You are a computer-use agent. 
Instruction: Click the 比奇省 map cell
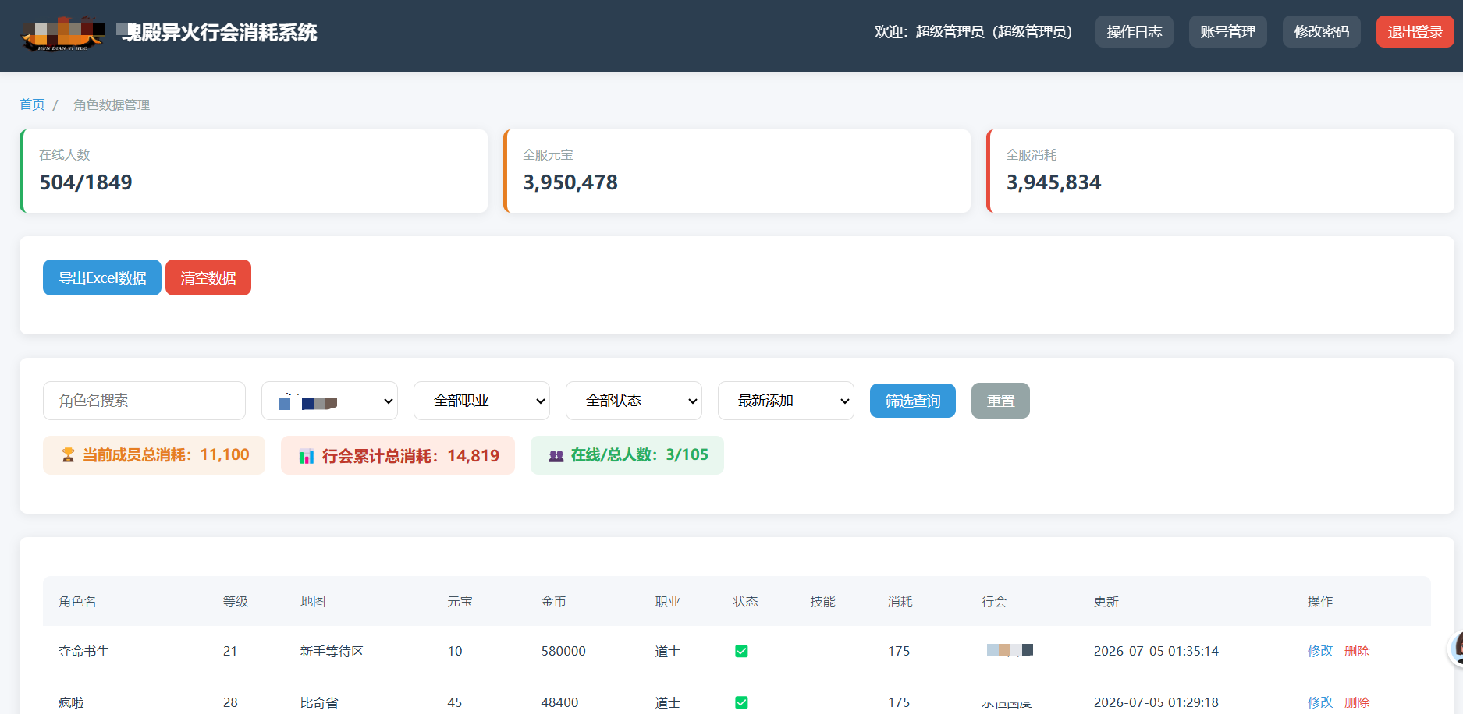pos(319,702)
